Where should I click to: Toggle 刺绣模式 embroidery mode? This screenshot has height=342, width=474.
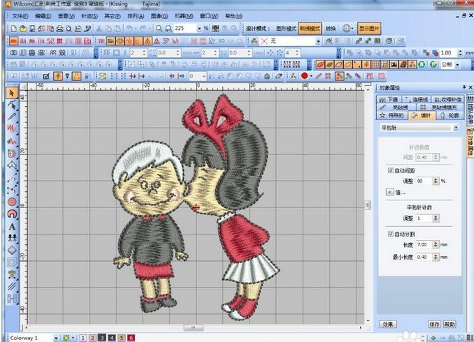pyautogui.click(x=310, y=29)
